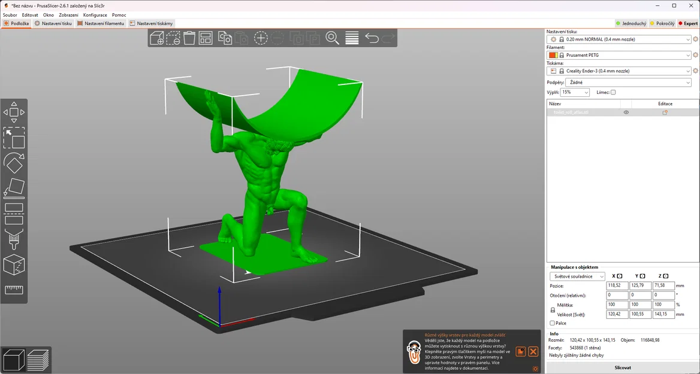Select the Paint-on supports brush tool
This screenshot has width=700, height=374.
click(14, 239)
